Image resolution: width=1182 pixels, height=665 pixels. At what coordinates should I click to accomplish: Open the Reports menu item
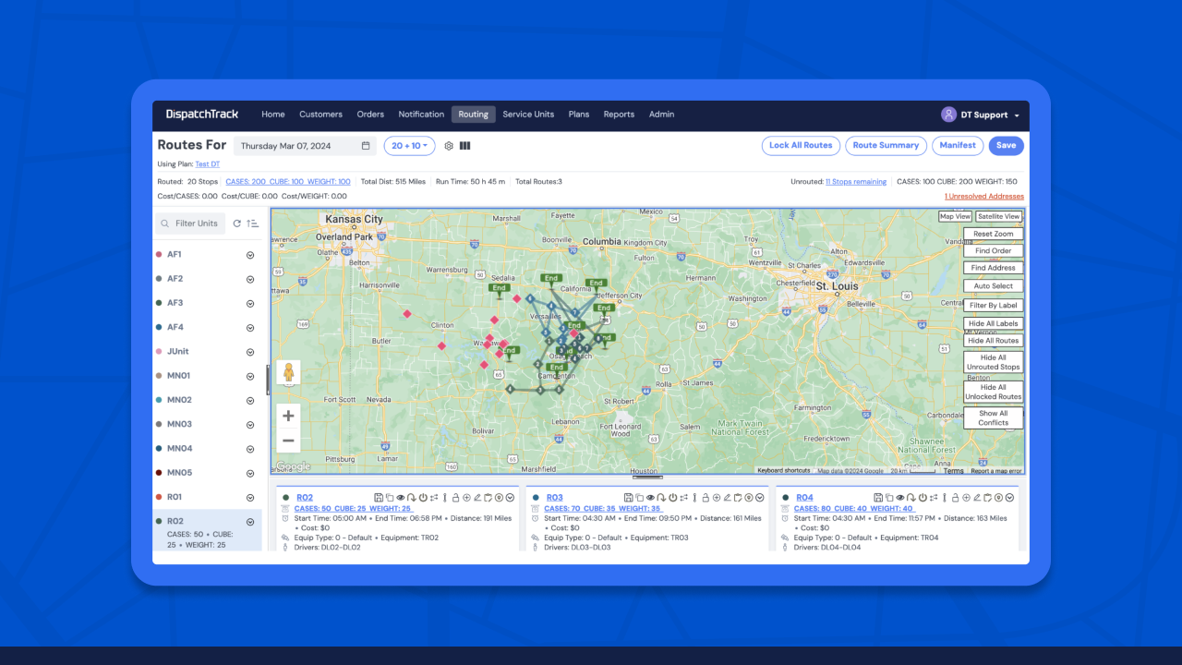point(619,114)
